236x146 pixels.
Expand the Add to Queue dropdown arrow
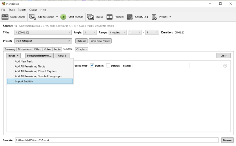click(57, 17)
